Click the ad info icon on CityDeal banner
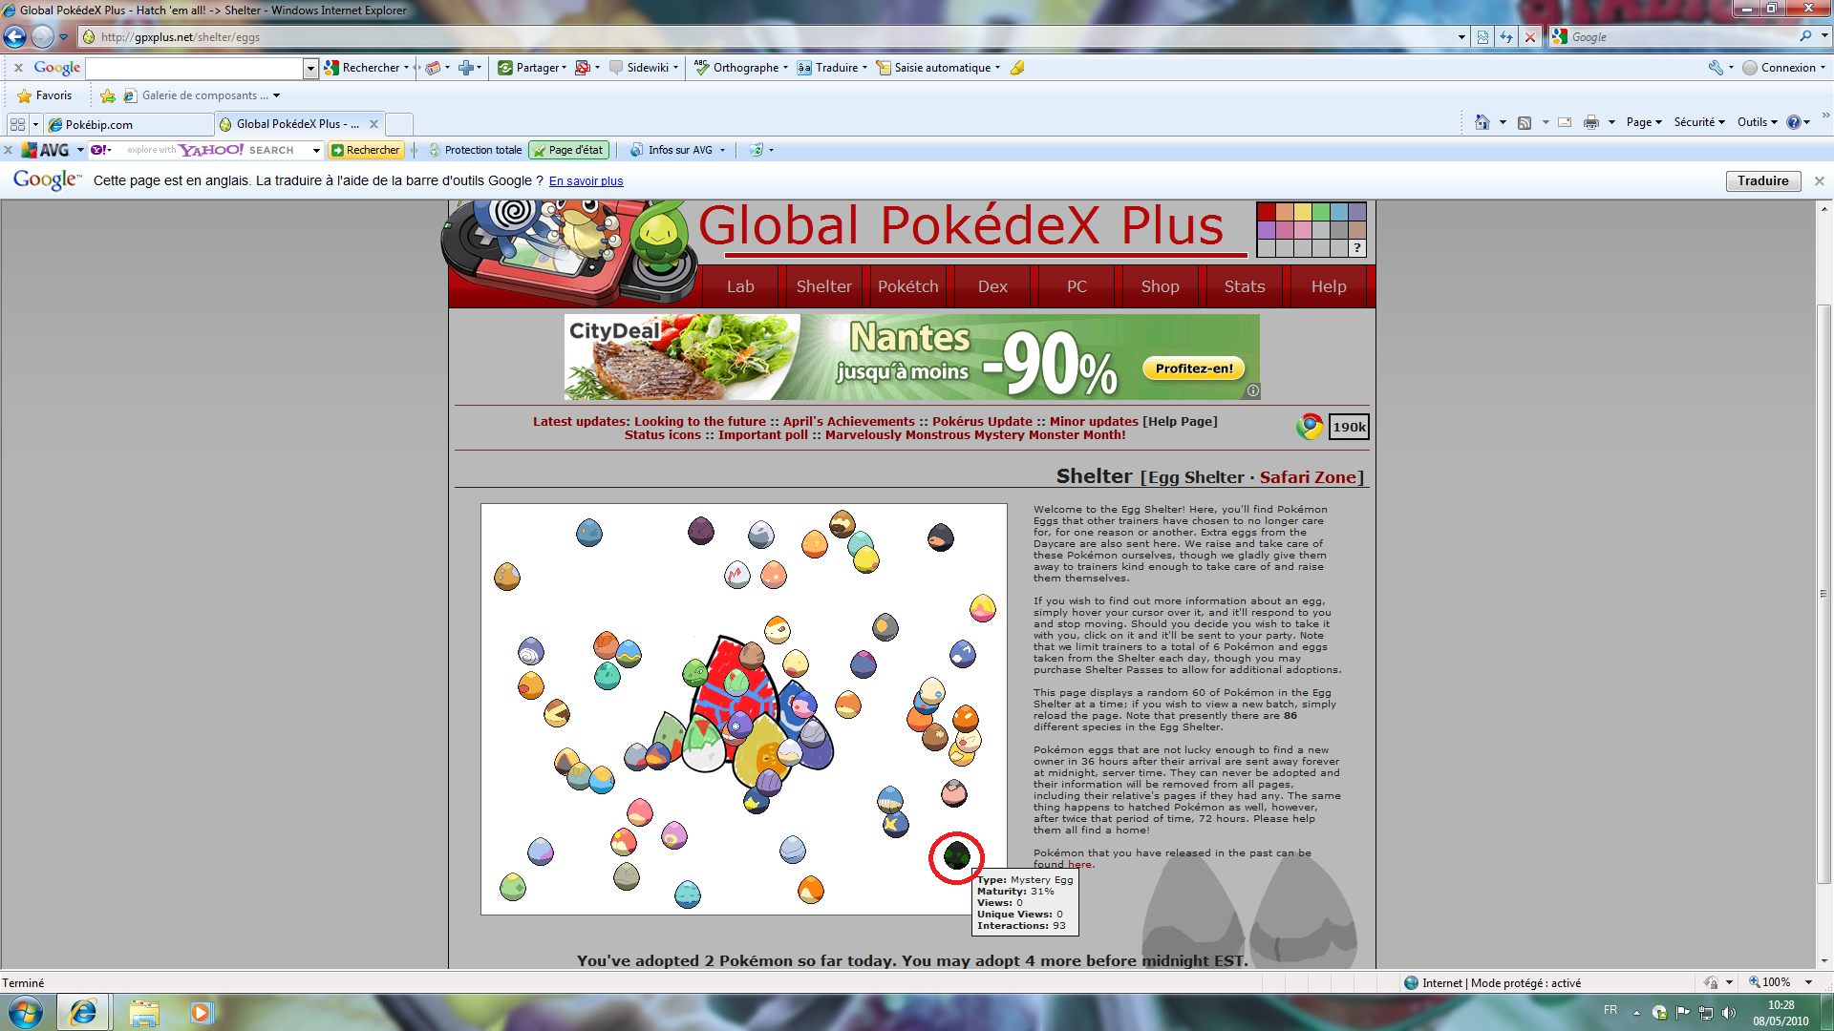The image size is (1834, 1031). 1253,390
